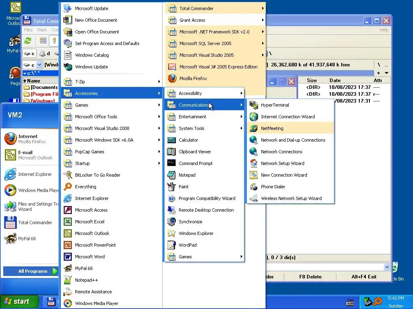Click the Notepad++ icon
413x309 pixels.
(68, 280)
